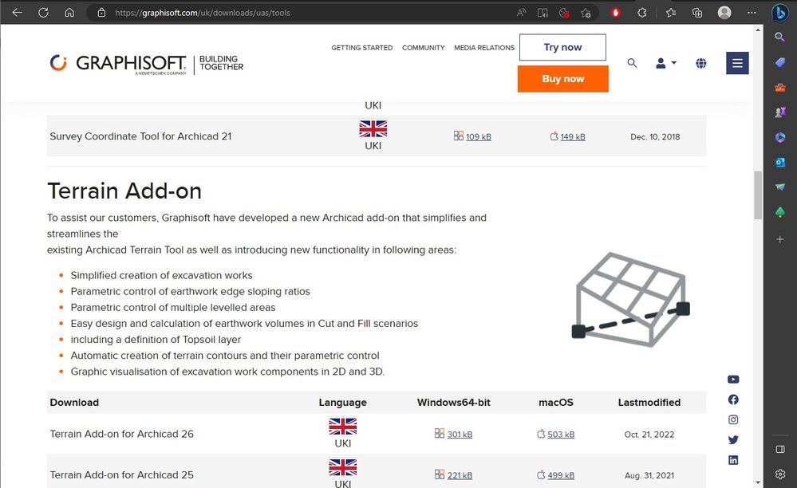Toggle the sidebar layout icon above settings gear
The width and height of the screenshot is (797, 488).
(x=779, y=450)
